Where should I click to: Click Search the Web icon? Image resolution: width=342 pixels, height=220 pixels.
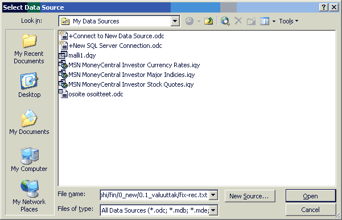click(x=225, y=21)
